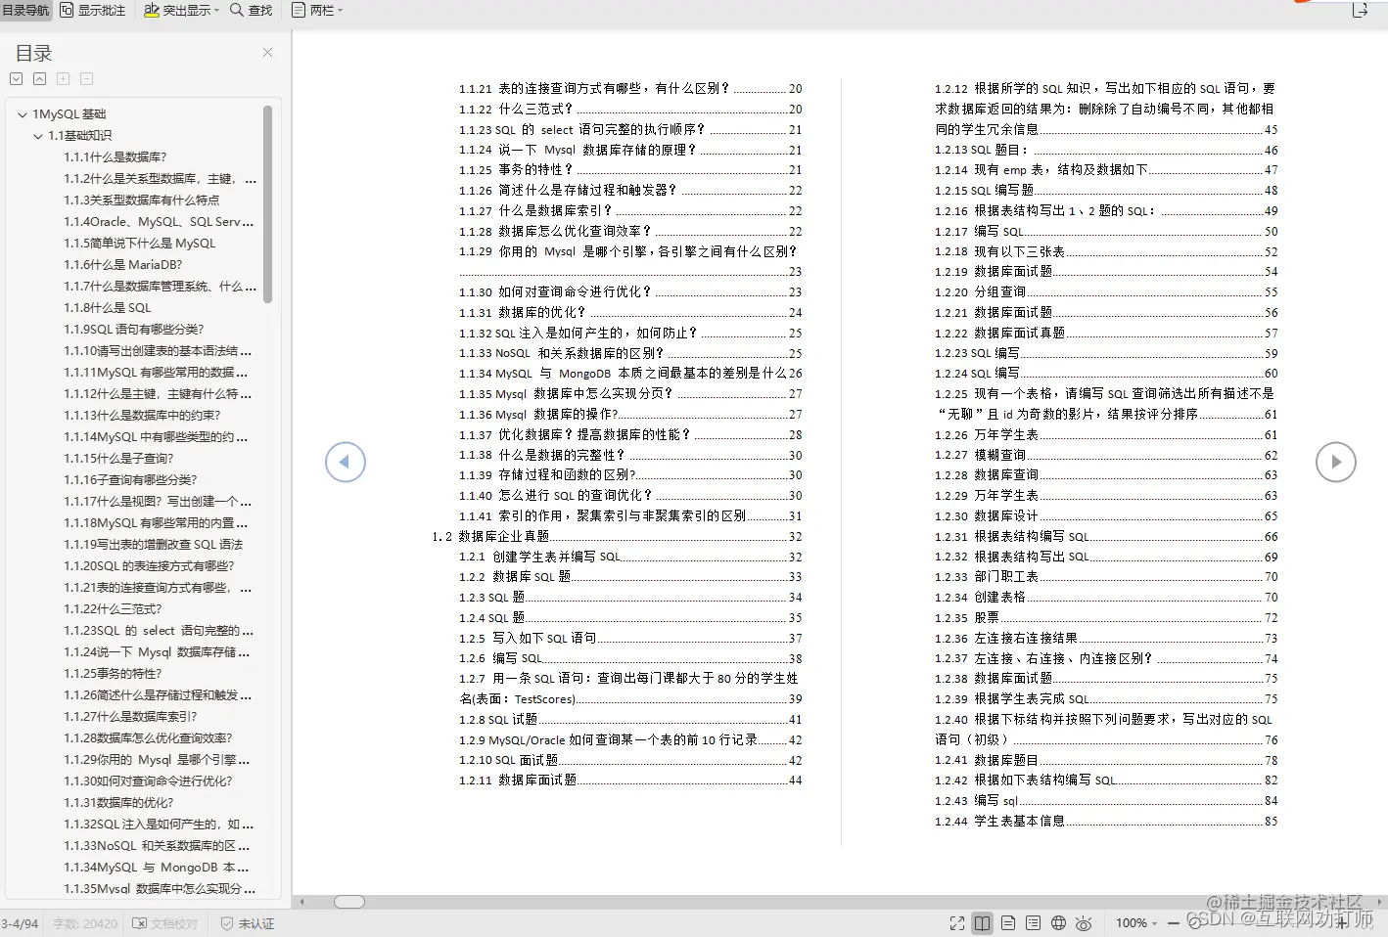Click the word count 字数: 20420
The image size is (1388, 937).
pyautogui.click(x=85, y=923)
